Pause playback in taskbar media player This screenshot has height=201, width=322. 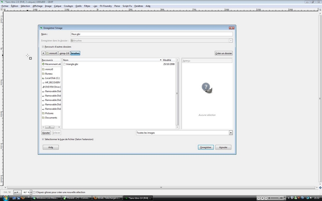(262, 198)
